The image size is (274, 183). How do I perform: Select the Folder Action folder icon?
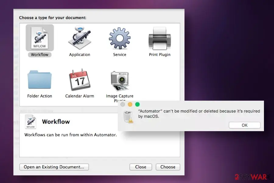pyautogui.click(x=40, y=80)
